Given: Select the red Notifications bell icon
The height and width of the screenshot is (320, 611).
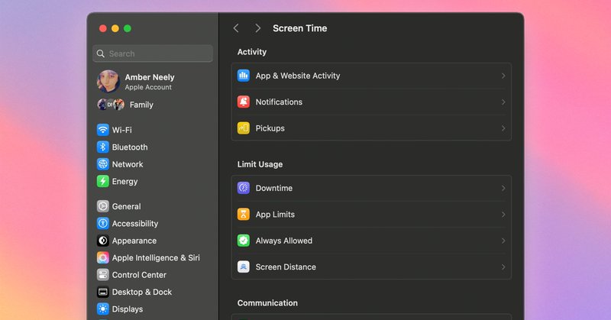Looking at the screenshot, I should click(x=244, y=102).
